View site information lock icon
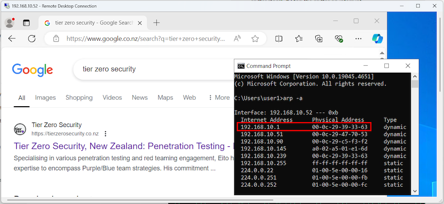Viewport: 444px width, 204px height. [x=56, y=39]
